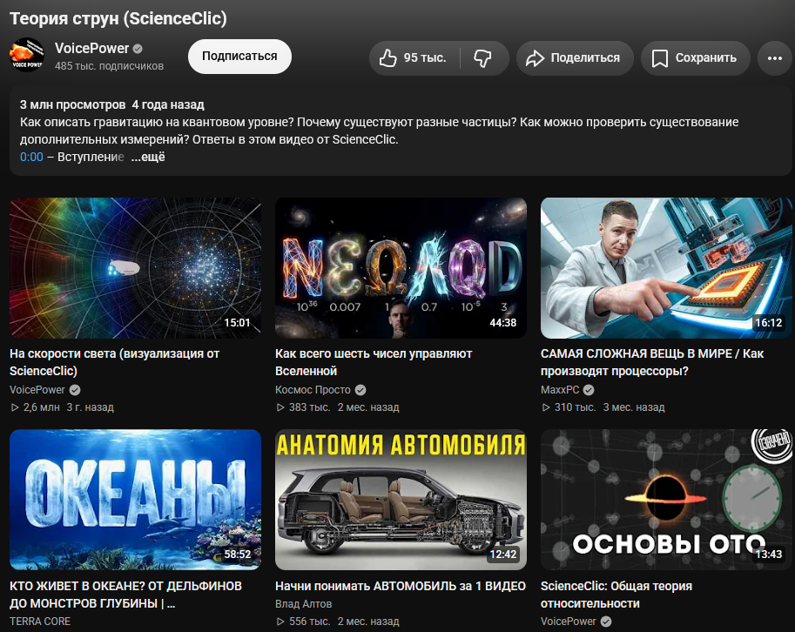
Task: Open the АНАТОМИЯ АВТОМОБИЛЯ thumbnail
Action: click(401, 500)
